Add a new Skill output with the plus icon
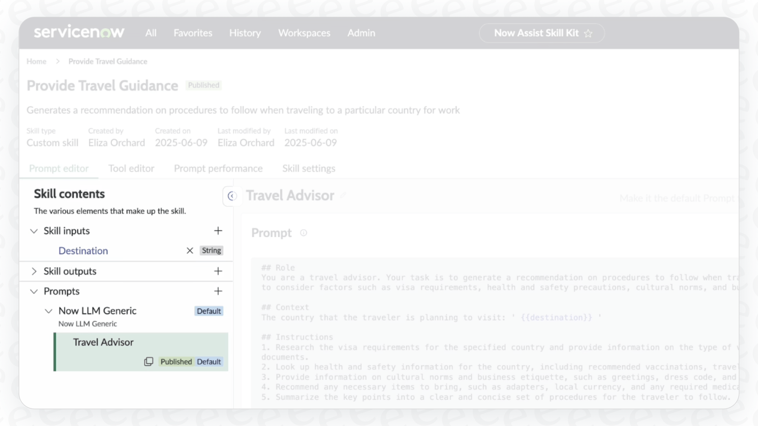The height and width of the screenshot is (426, 758). [218, 271]
